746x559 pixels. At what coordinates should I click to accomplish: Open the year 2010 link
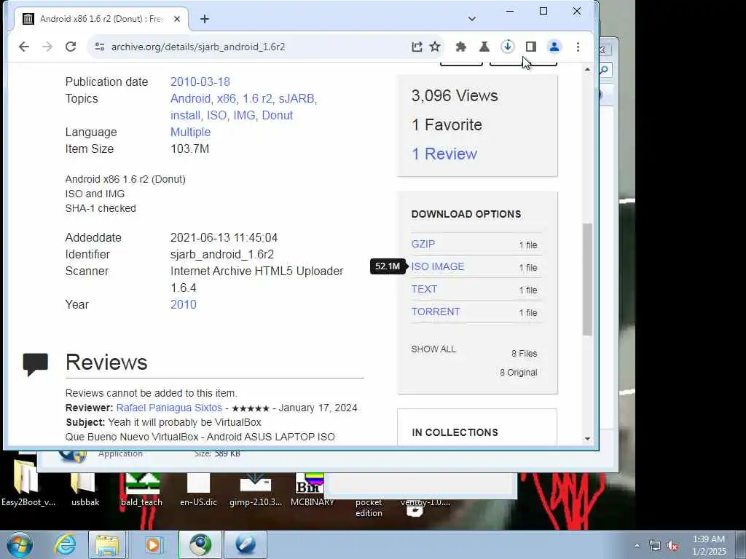tap(183, 304)
